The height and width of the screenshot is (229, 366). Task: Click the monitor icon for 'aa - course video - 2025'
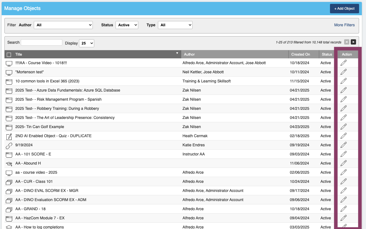pyautogui.click(x=9, y=173)
